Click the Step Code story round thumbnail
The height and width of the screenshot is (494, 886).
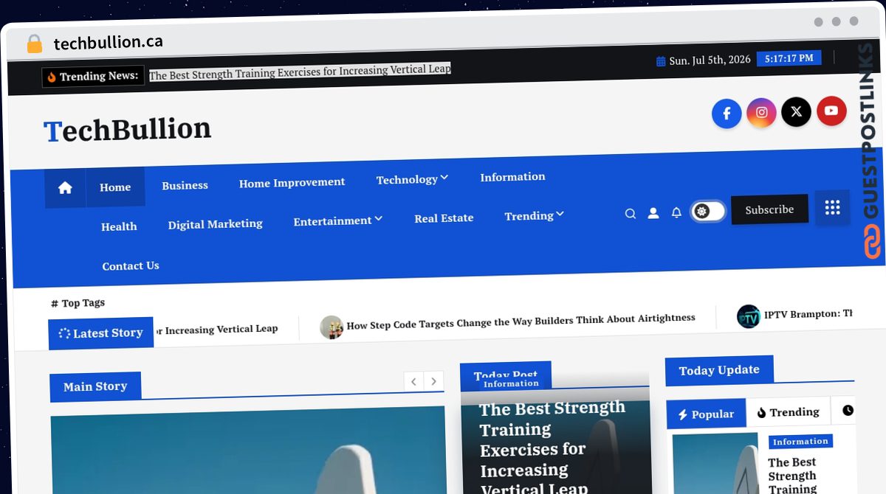pos(332,327)
